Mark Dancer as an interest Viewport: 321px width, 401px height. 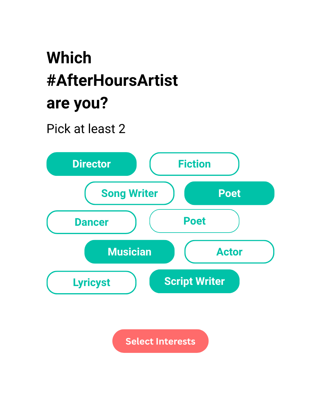[92, 222]
